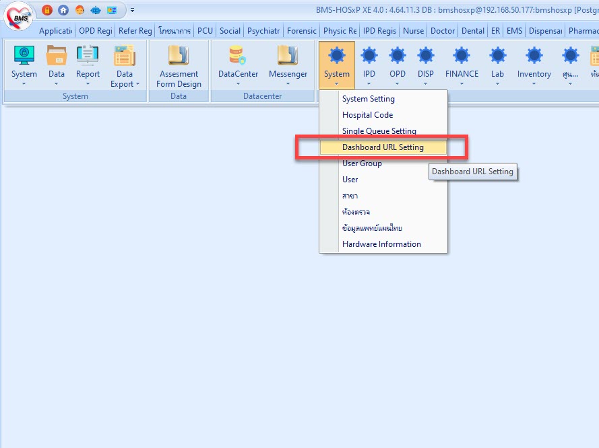
Task: Choose User Group in the menu
Action: coord(362,163)
